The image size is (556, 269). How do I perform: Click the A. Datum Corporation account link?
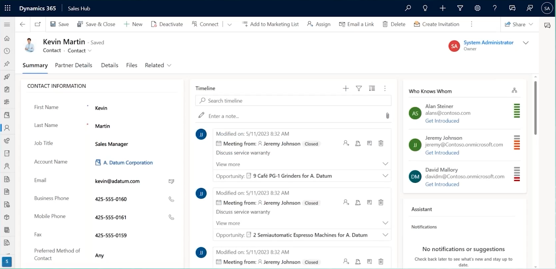pyautogui.click(x=128, y=163)
